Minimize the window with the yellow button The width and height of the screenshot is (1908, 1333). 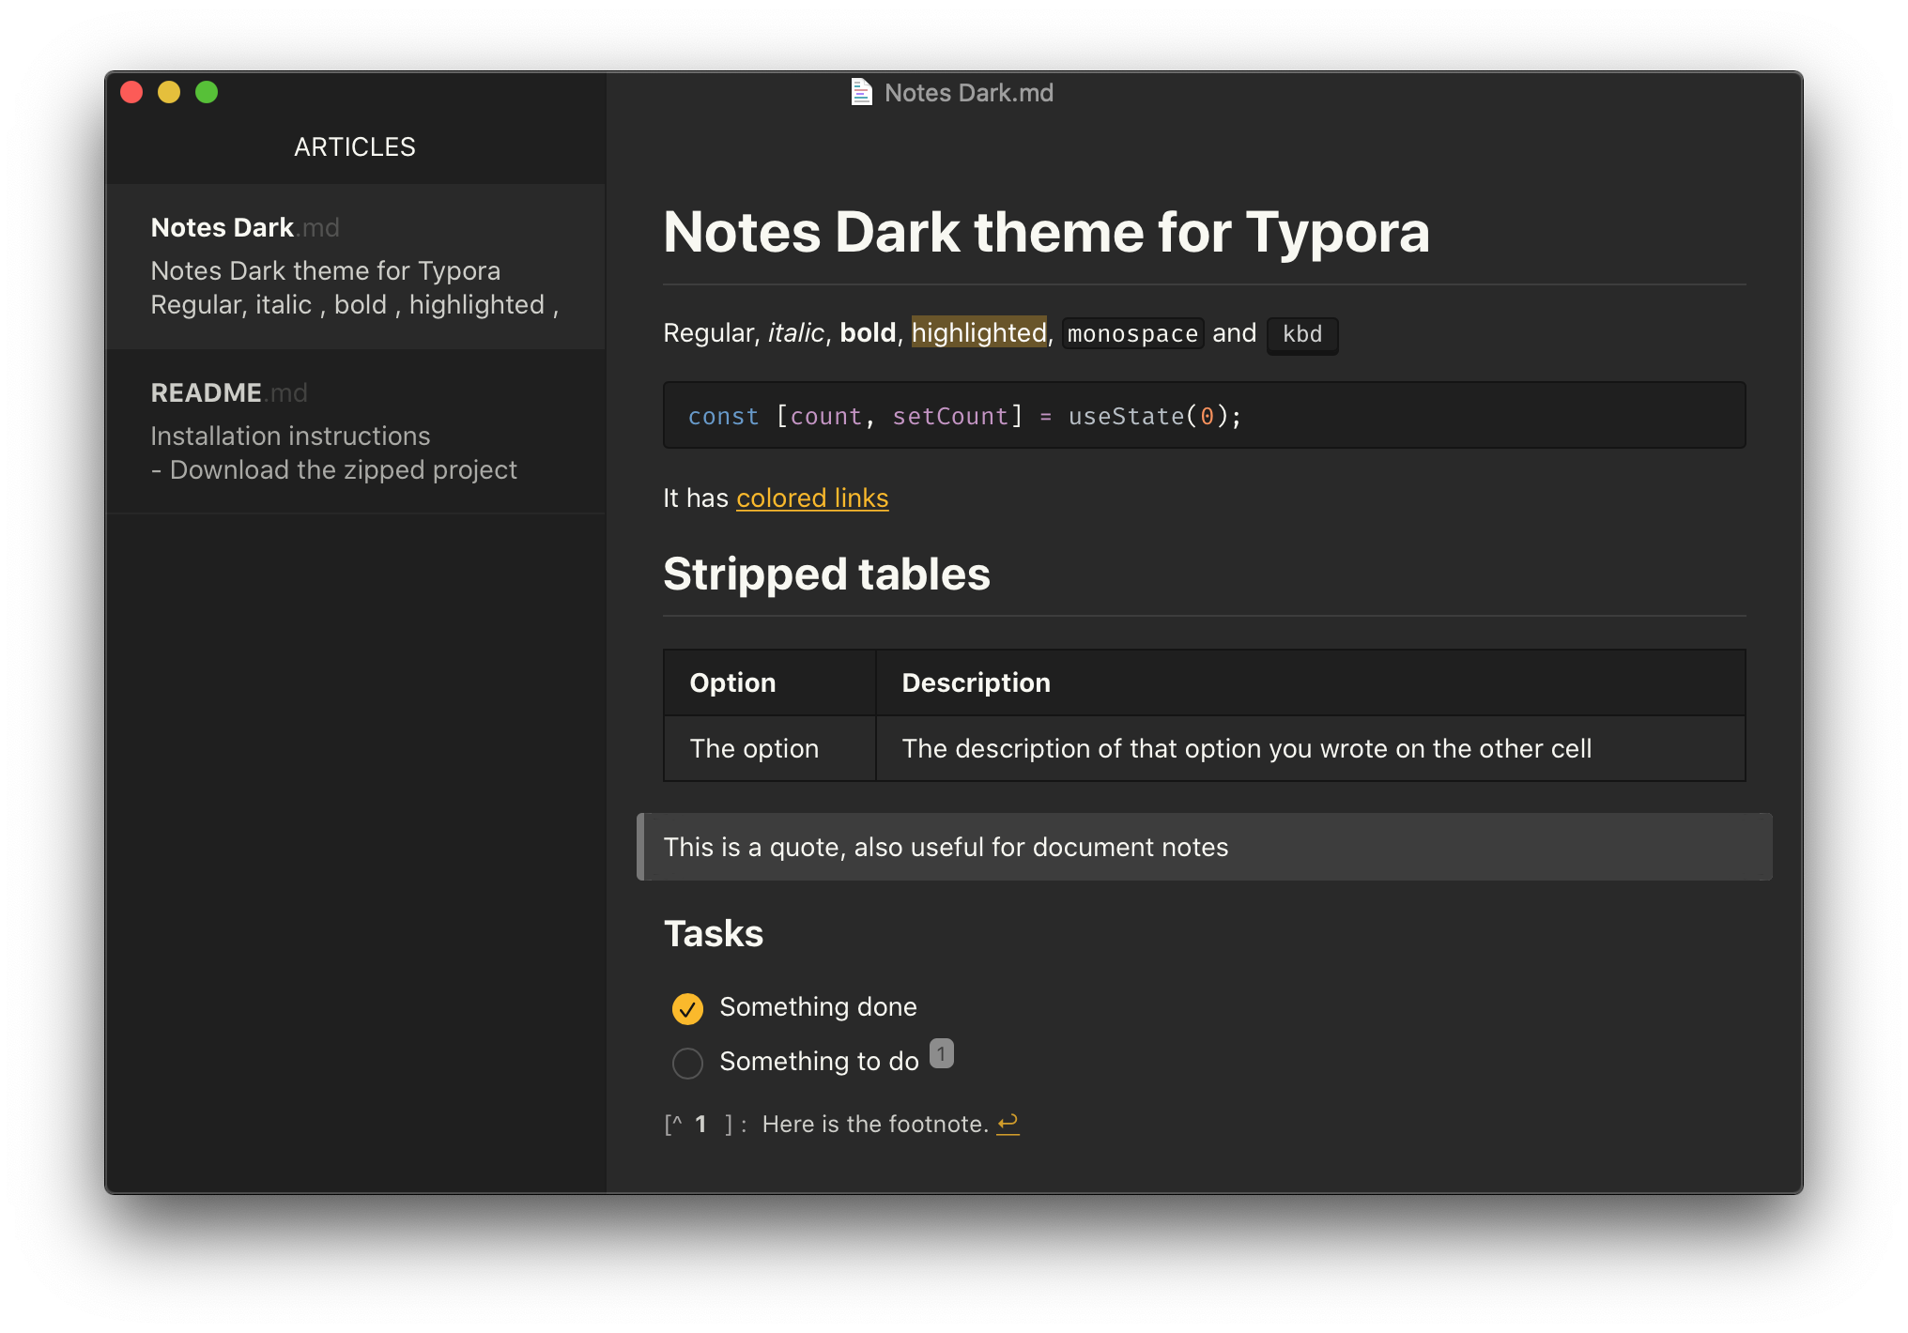pos(169,92)
